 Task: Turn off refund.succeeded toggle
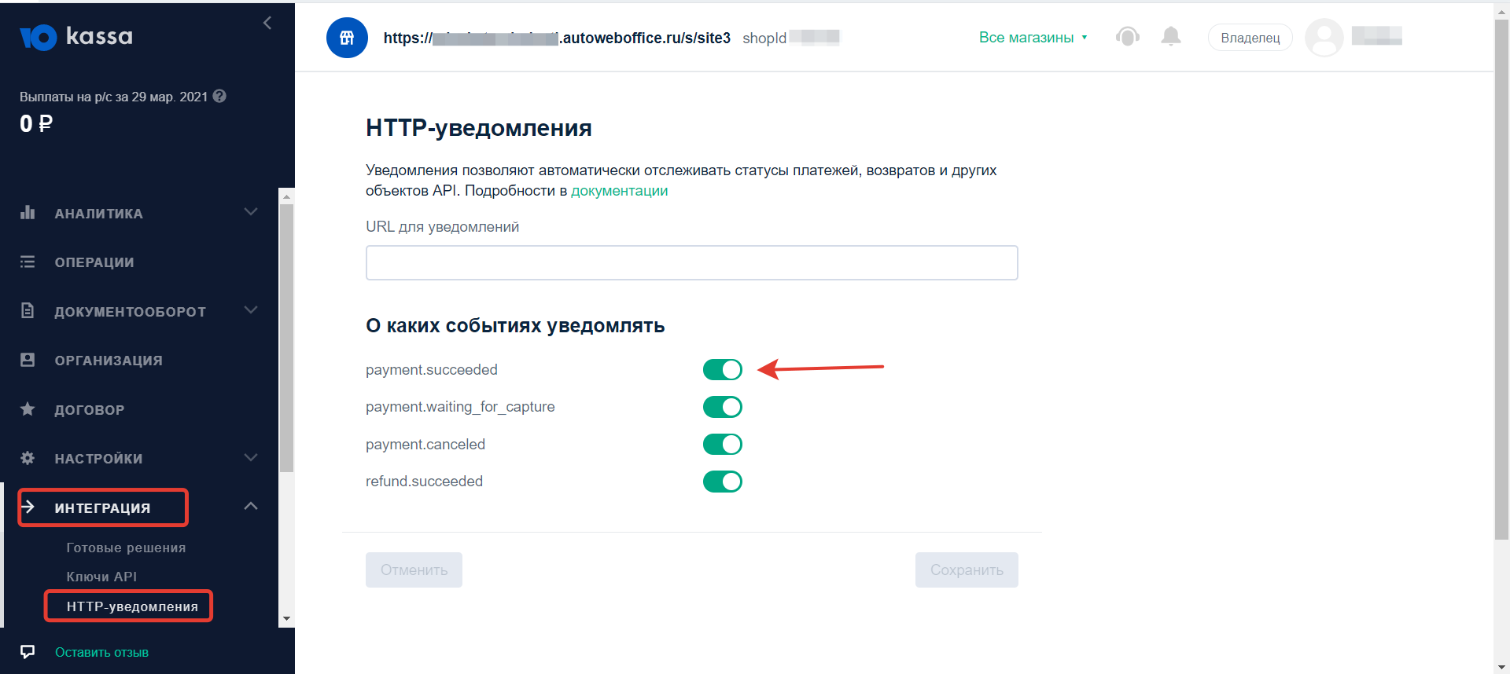point(722,482)
